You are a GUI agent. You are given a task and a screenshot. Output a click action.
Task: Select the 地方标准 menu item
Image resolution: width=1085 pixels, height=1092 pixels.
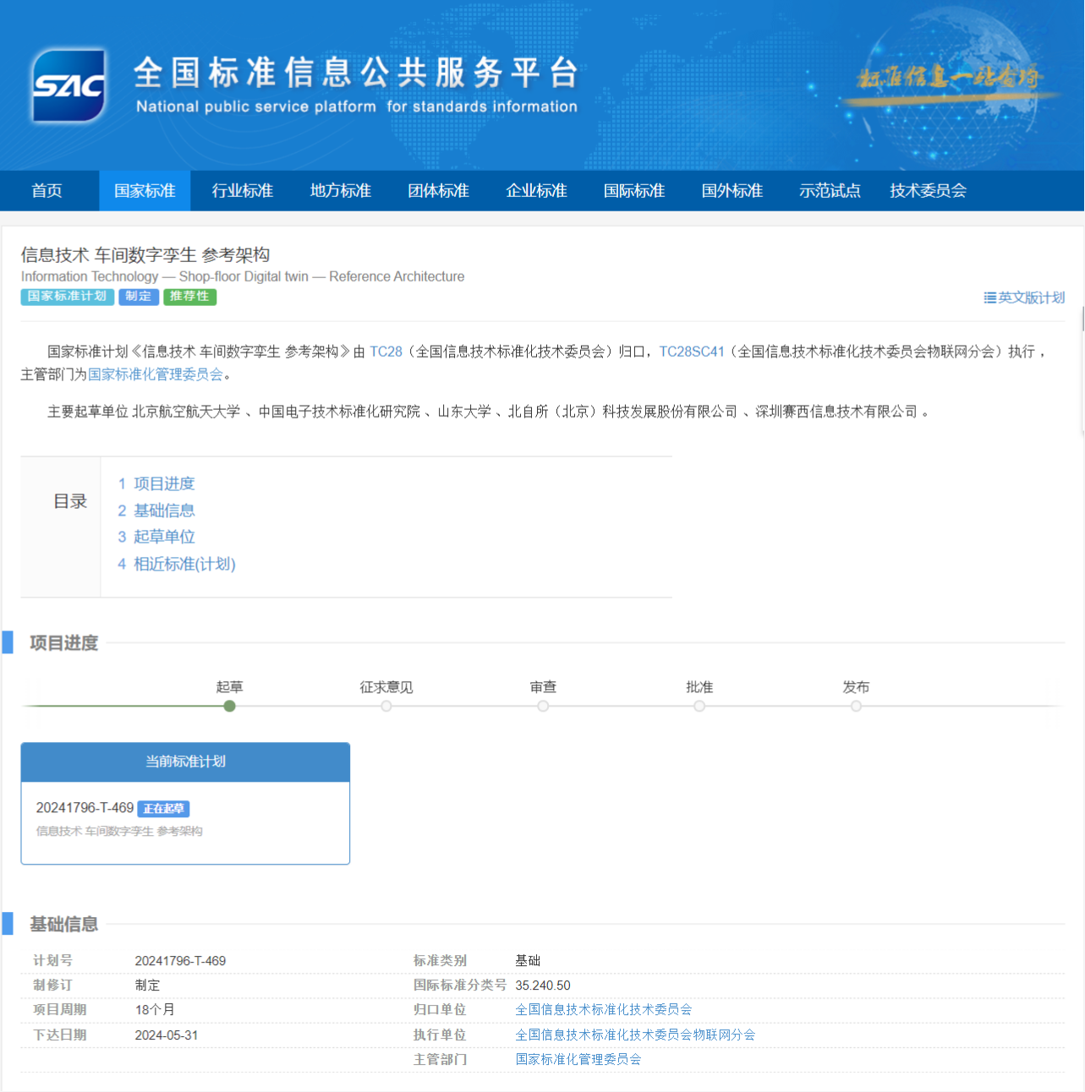[340, 191]
